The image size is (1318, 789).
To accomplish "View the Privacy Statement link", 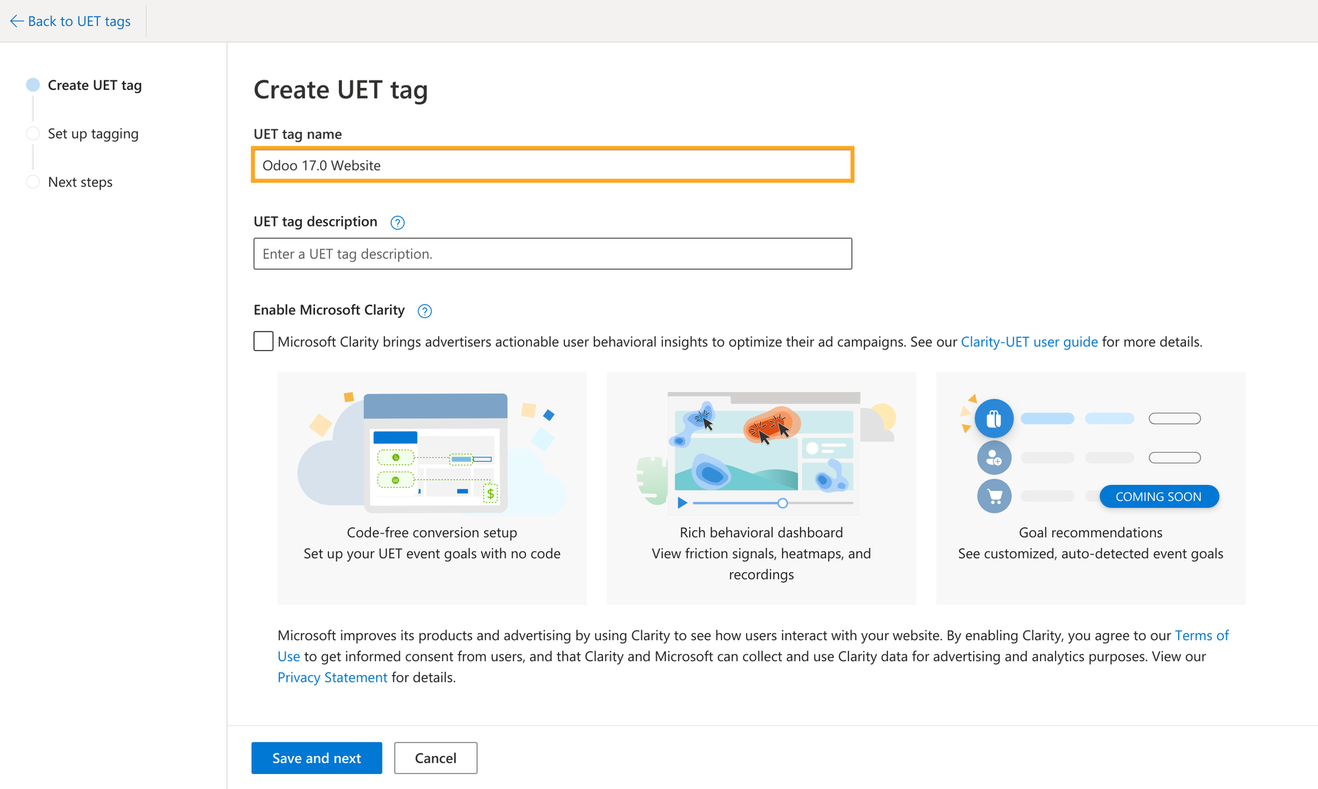I will [x=332, y=678].
